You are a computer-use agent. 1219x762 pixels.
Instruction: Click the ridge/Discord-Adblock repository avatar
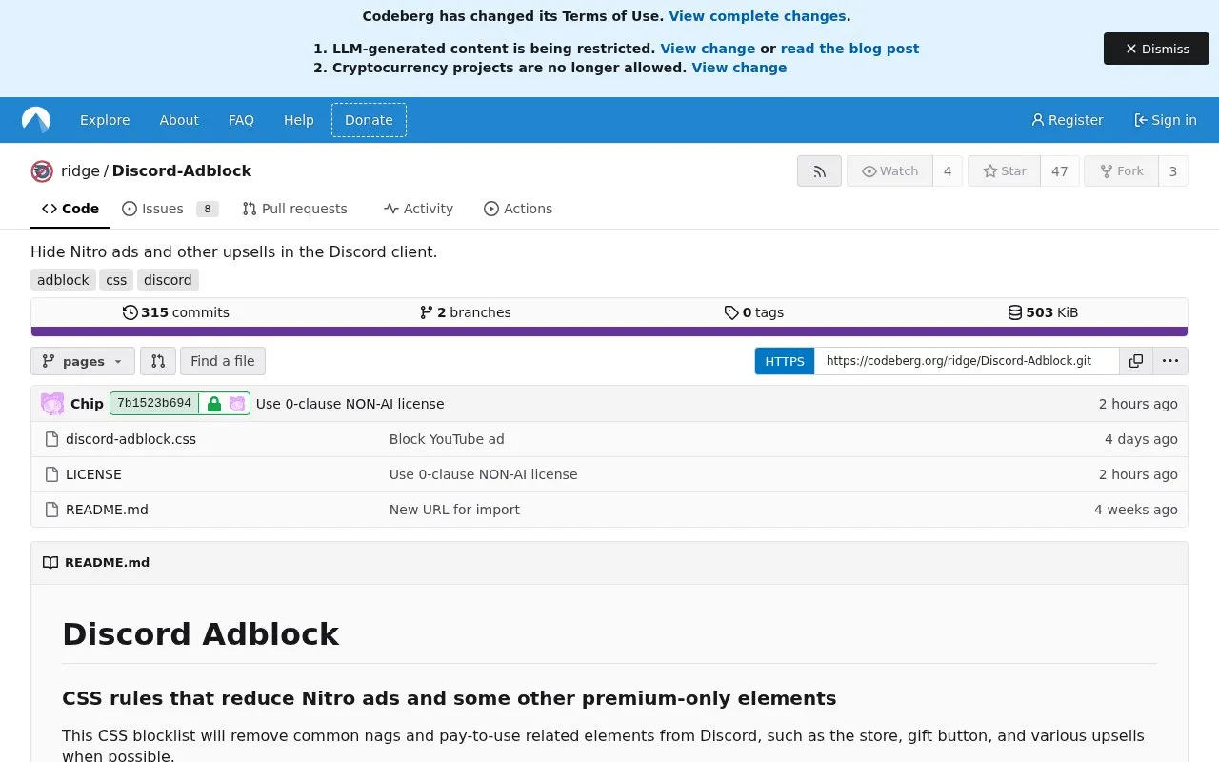click(x=42, y=171)
